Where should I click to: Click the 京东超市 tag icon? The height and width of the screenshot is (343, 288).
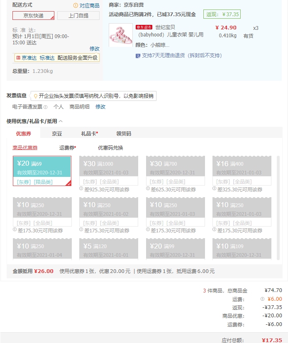(x=144, y=27)
